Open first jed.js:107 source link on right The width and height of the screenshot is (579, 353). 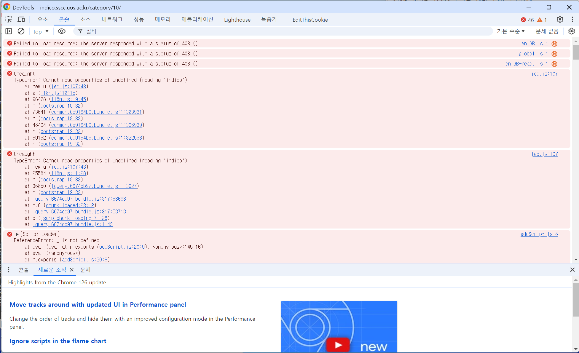(545, 74)
